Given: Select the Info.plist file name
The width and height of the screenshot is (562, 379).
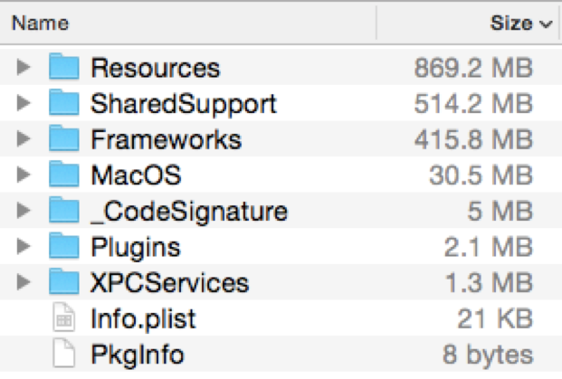Looking at the screenshot, I should click(143, 318).
